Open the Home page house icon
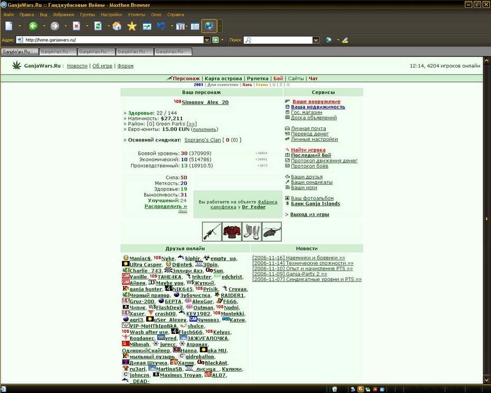 coord(117,26)
